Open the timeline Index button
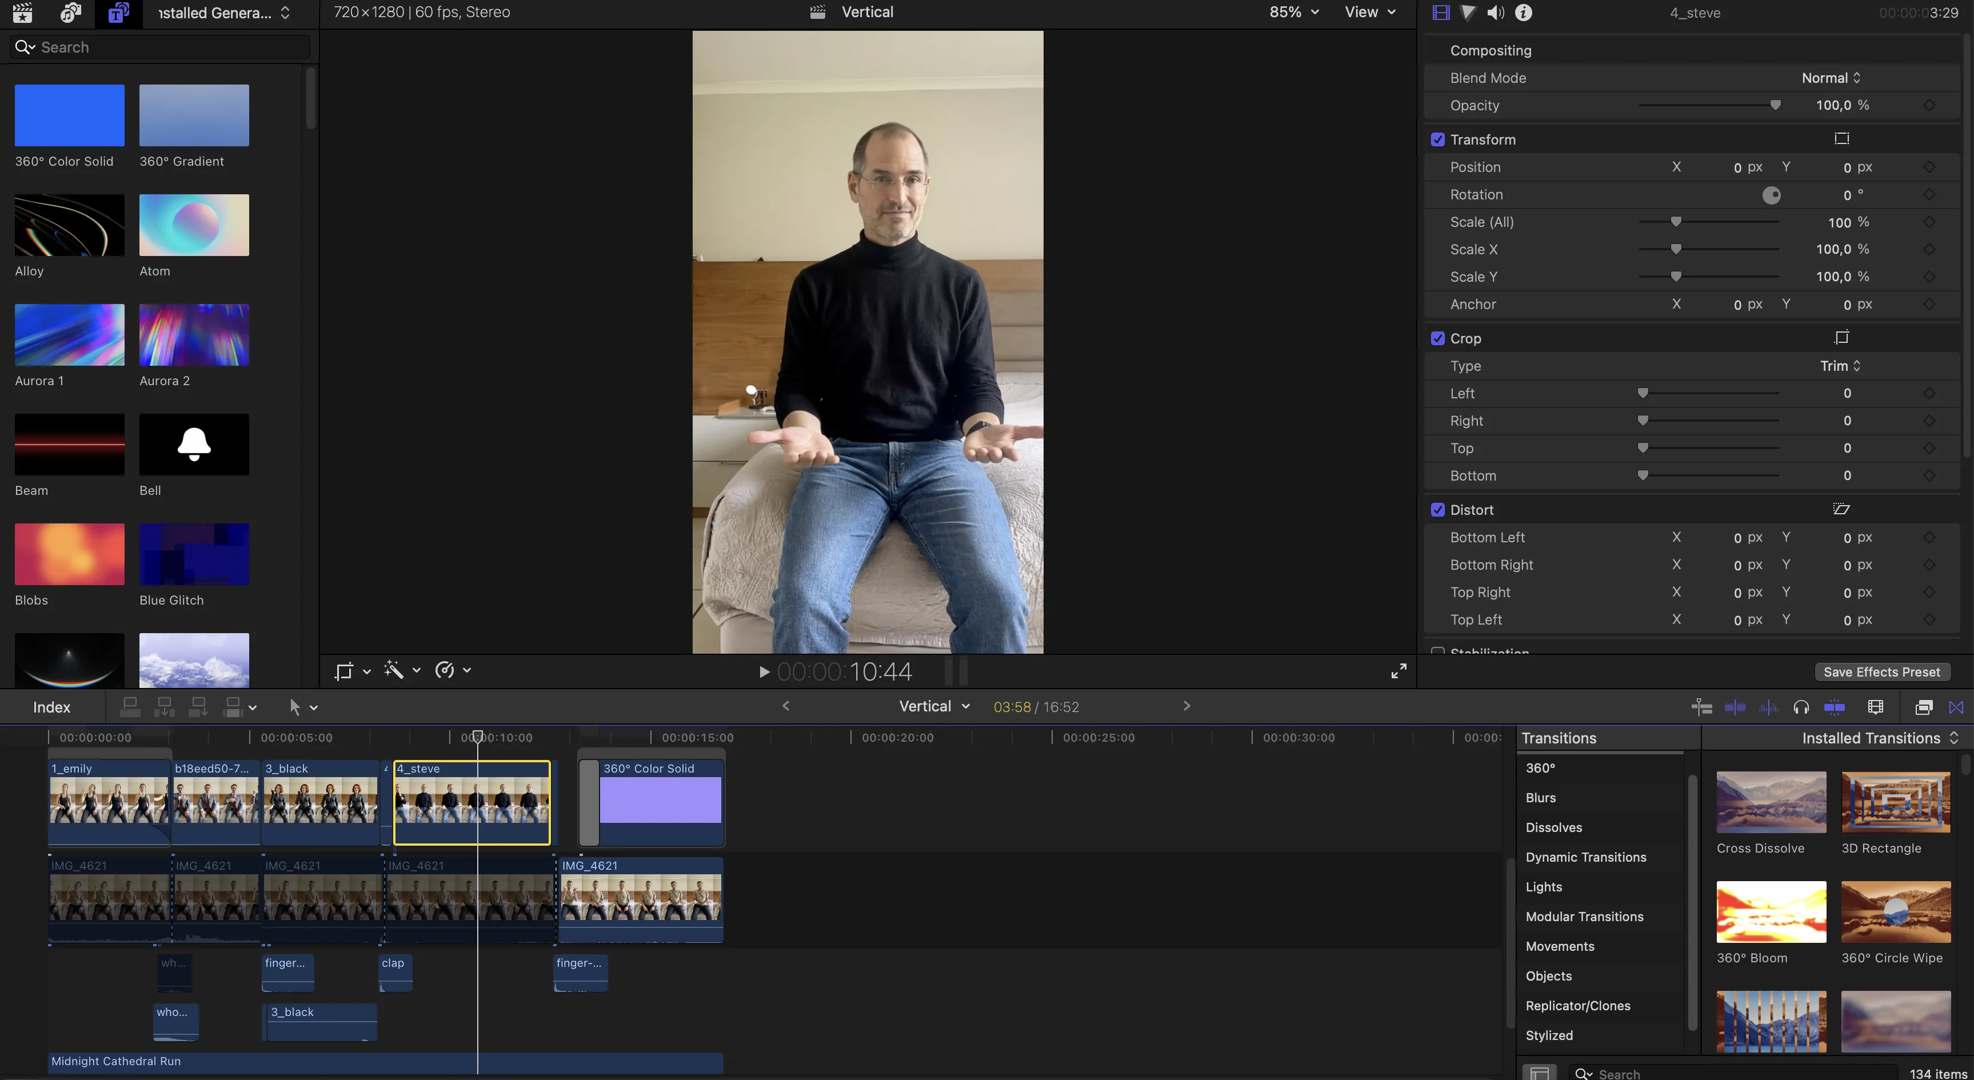 51,707
